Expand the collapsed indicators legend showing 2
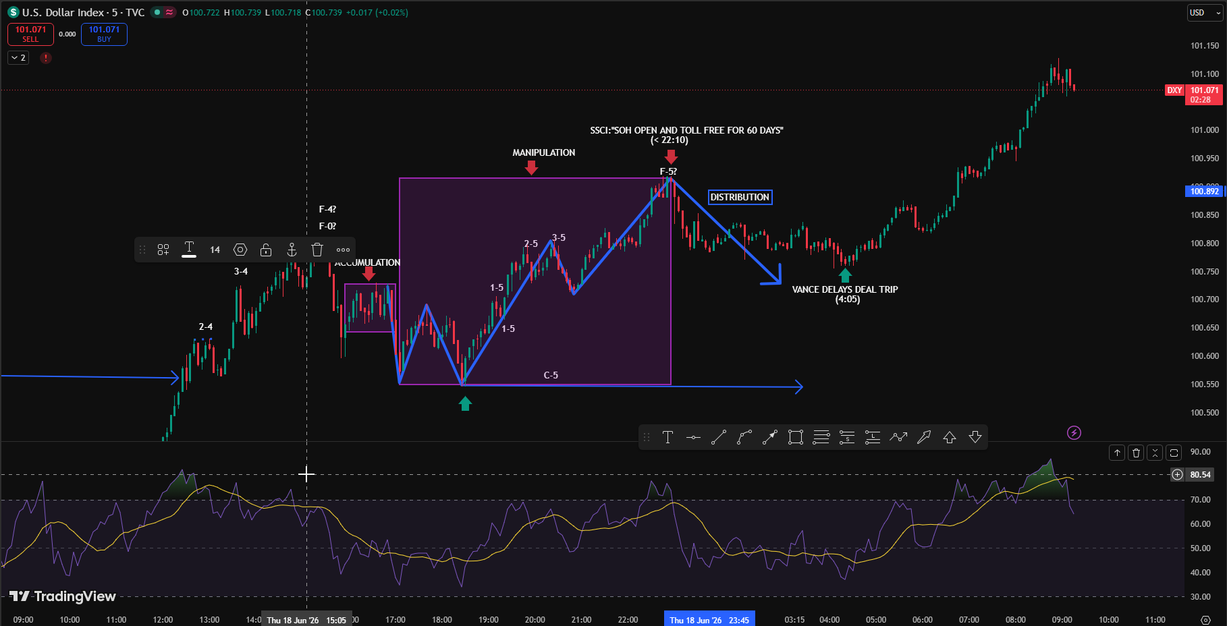1227x626 pixels. coord(18,58)
